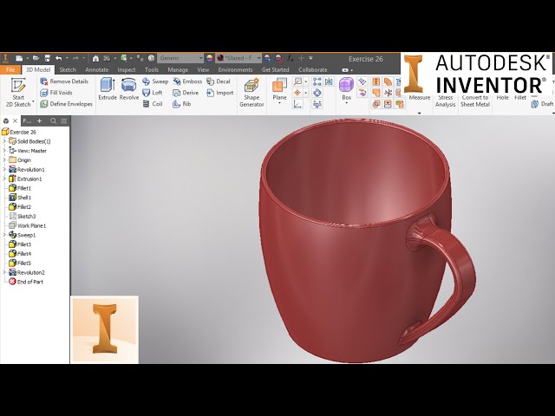Image resolution: width=555 pixels, height=416 pixels.
Task: Add a new browser panel tab
Action: click(39, 121)
